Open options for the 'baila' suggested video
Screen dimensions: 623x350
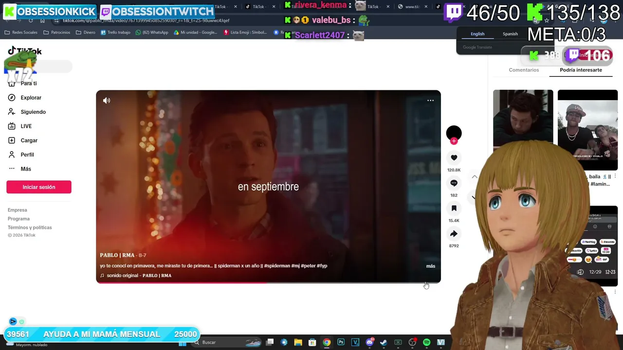[x=615, y=176]
